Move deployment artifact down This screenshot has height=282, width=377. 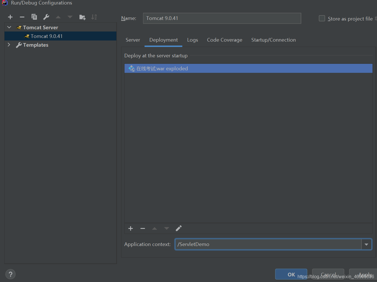tap(167, 228)
